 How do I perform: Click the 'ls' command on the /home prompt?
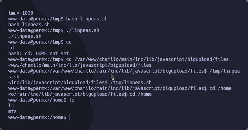pos(72,100)
